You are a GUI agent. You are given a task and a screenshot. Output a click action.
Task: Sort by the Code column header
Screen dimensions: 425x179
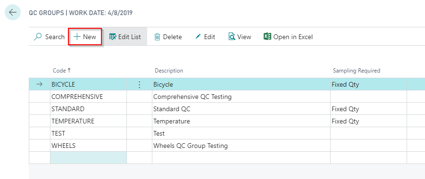pyautogui.click(x=62, y=71)
